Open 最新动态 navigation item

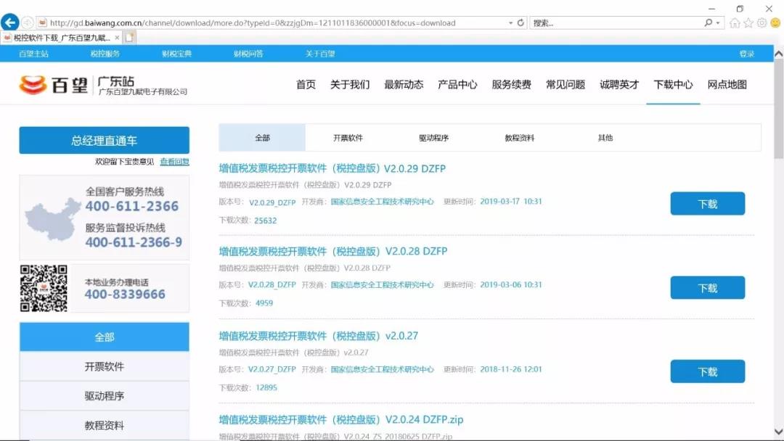pos(404,85)
